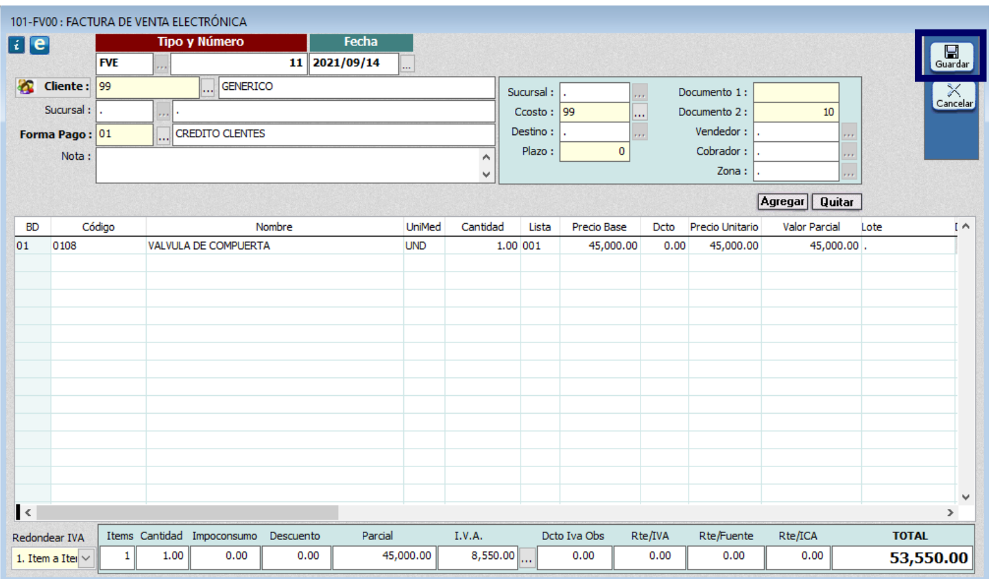
Task: Select code cell 0108
Action: point(98,246)
